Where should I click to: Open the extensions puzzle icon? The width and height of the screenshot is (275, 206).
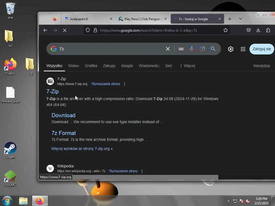(268, 30)
